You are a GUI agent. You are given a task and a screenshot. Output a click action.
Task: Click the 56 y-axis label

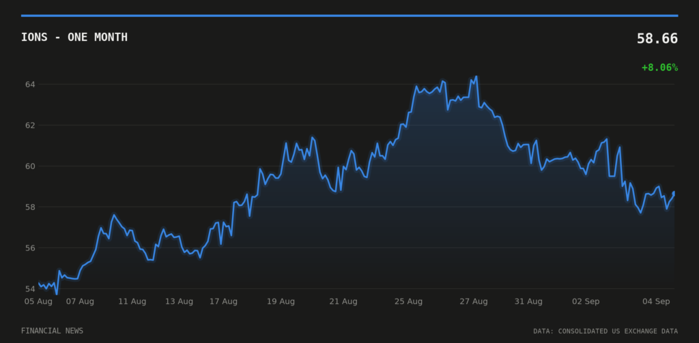click(x=30, y=248)
